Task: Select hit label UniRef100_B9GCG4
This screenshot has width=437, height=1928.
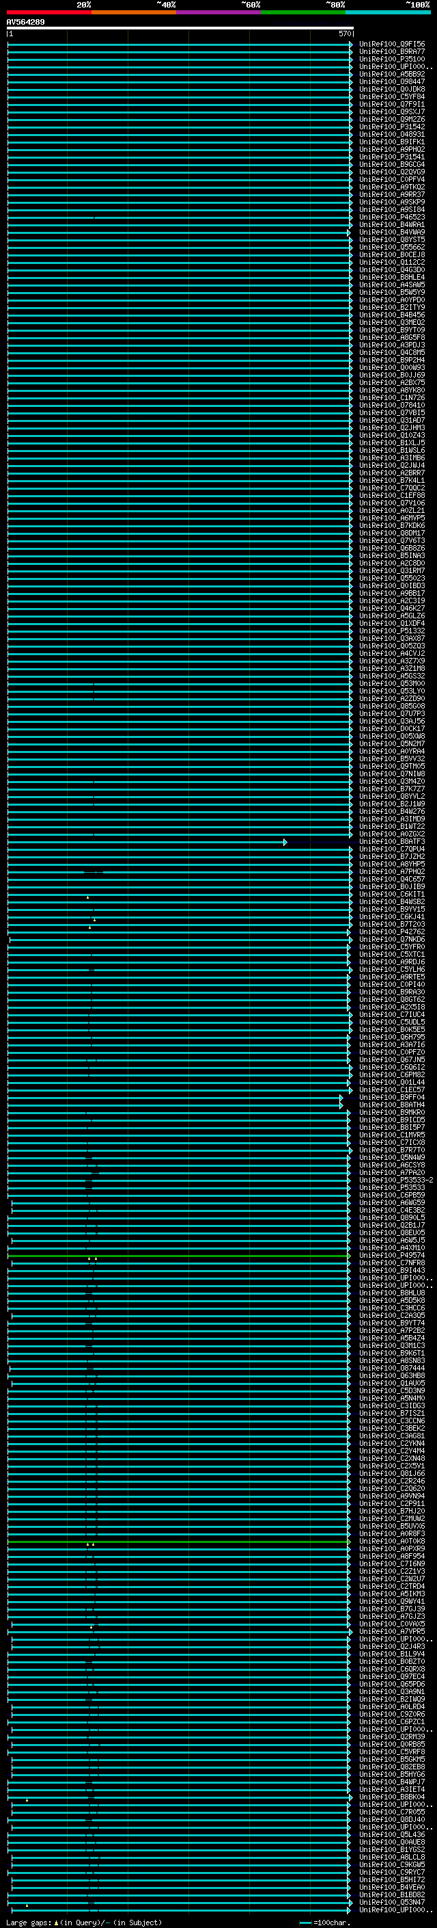Action: point(392,164)
